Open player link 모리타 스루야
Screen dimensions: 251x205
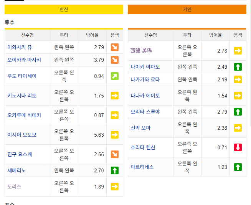click(145, 112)
